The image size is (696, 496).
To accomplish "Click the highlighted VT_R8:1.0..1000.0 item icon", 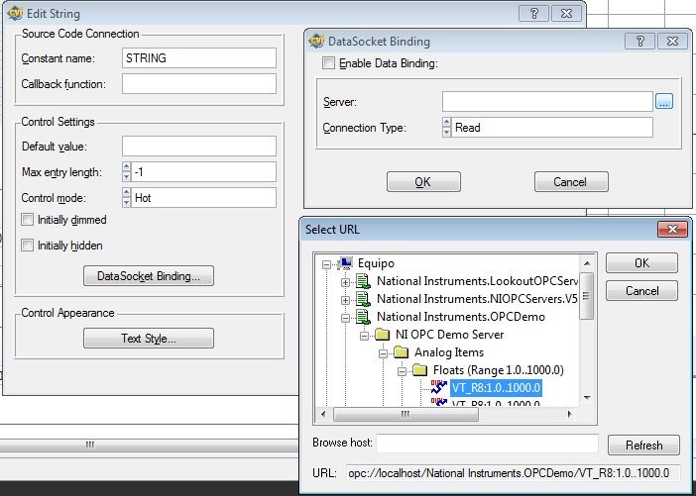I will (439, 387).
